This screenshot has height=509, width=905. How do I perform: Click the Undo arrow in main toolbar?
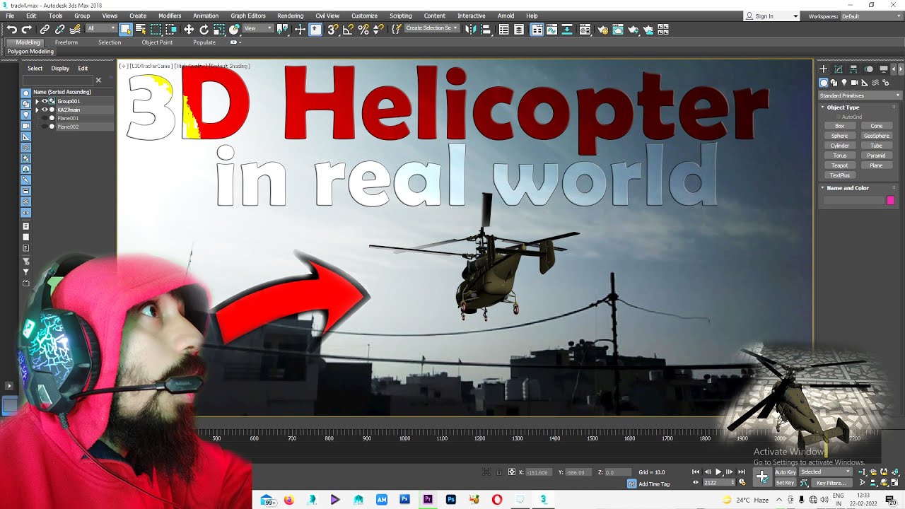(x=12, y=29)
